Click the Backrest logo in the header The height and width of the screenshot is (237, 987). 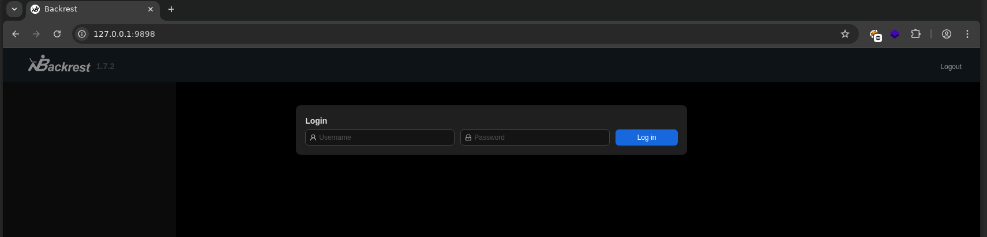pyautogui.click(x=59, y=64)
